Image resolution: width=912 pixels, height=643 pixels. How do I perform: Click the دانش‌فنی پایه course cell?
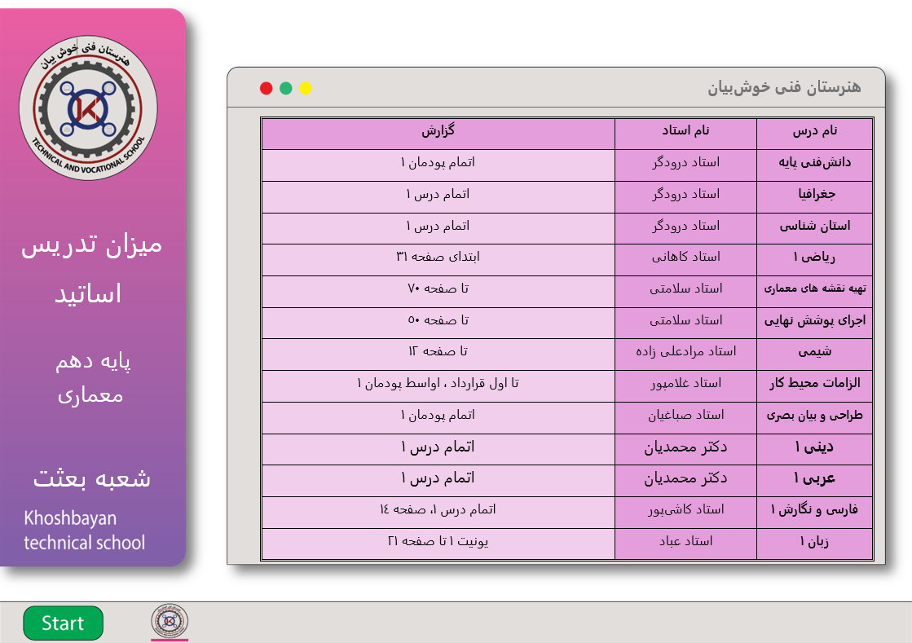(814, 163)
